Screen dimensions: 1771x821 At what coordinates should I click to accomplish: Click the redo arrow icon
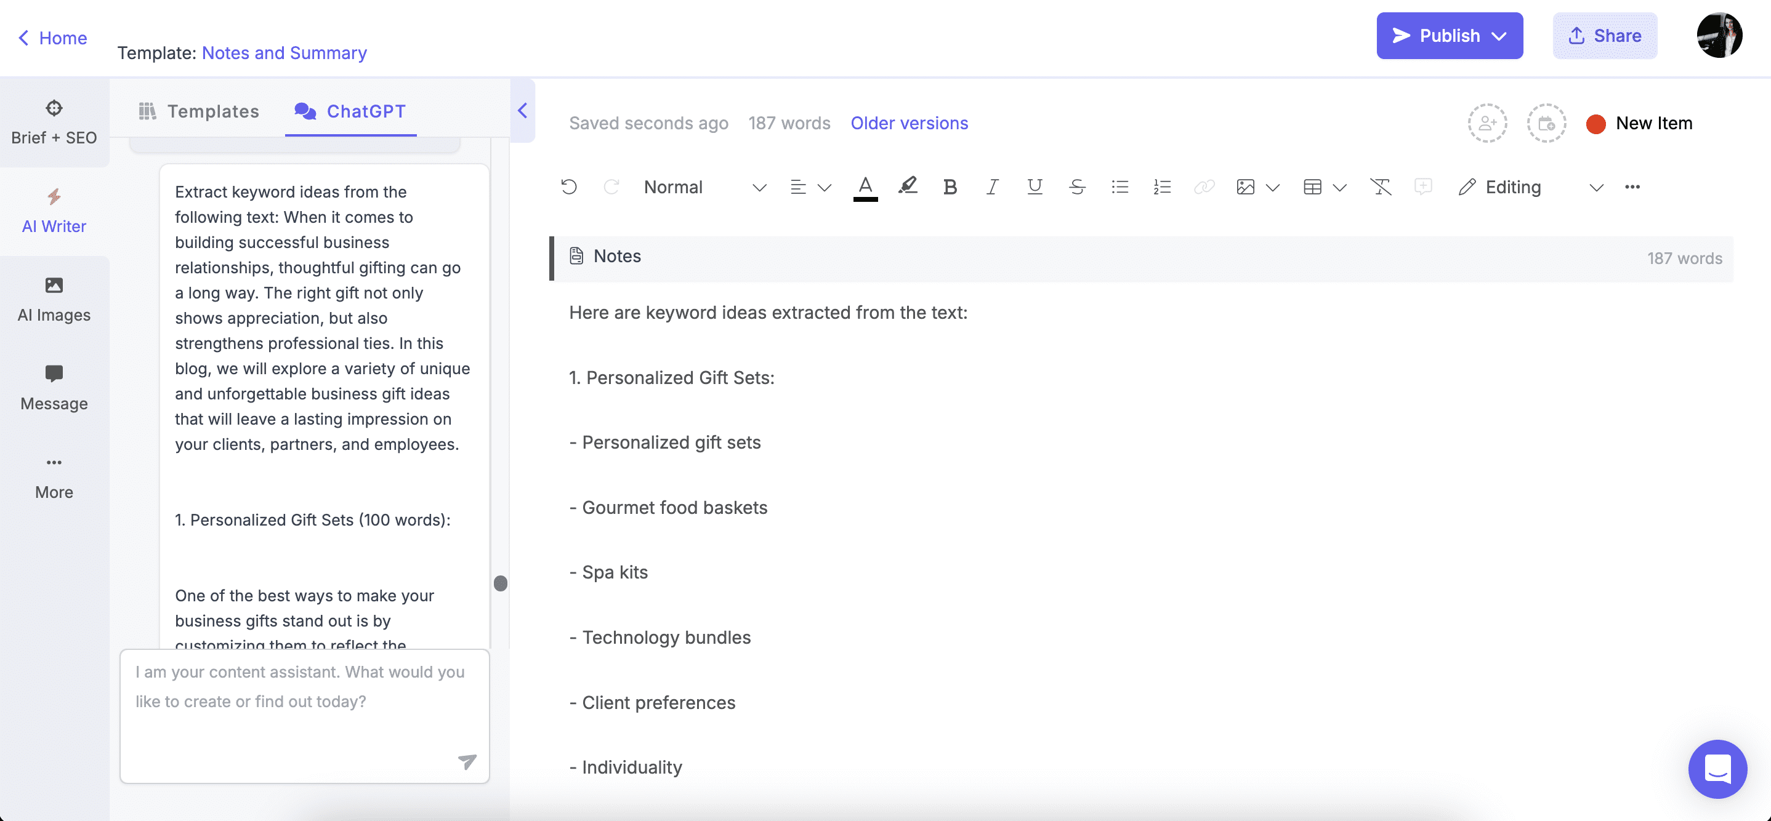611,187
